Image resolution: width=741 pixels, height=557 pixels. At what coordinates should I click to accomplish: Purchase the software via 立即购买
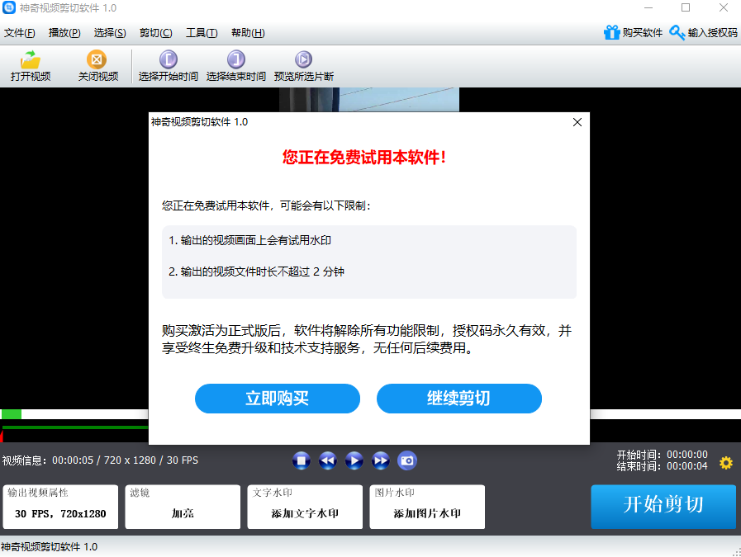coord(277,399)
